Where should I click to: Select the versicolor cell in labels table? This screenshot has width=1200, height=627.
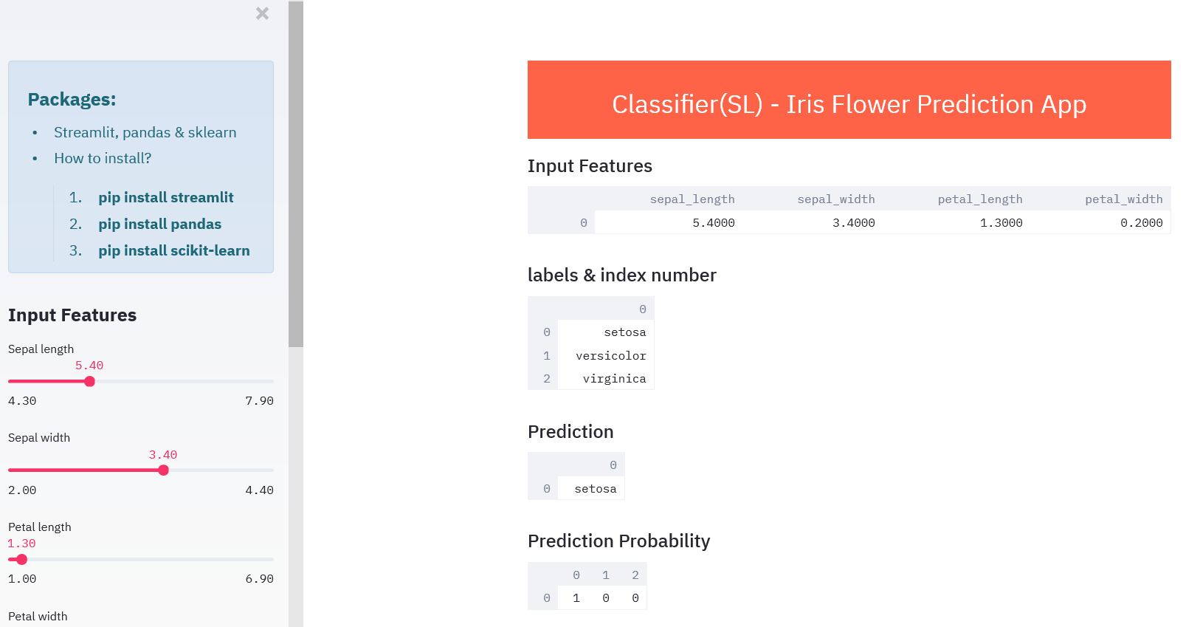tap(610, 356)
